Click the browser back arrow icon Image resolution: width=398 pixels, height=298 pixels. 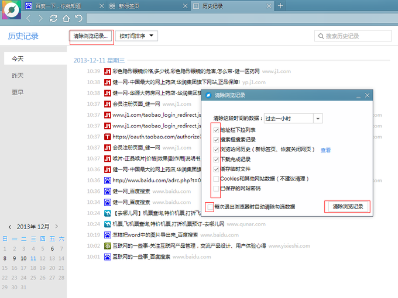pyautogui.click(x=29, y=18)
